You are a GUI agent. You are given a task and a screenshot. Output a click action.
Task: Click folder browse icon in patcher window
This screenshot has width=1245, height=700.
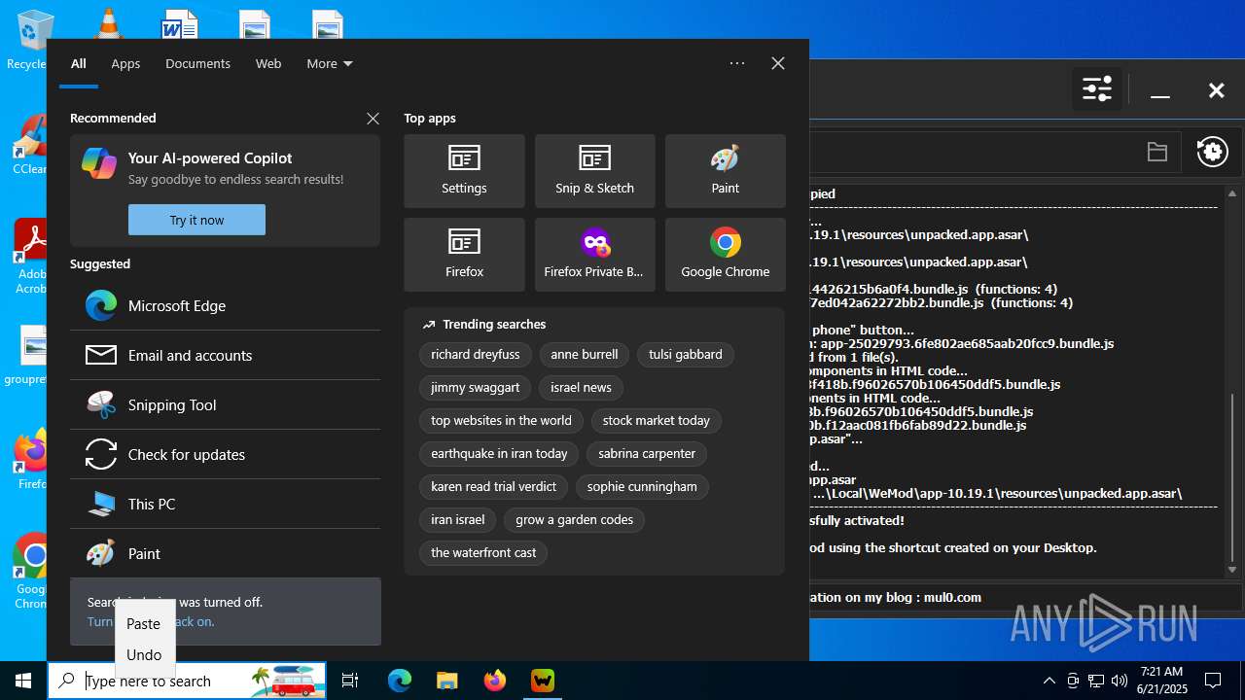1156,152
